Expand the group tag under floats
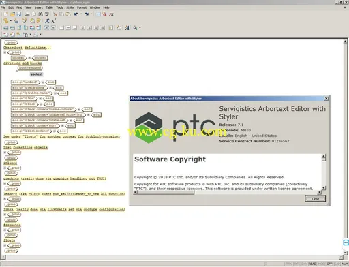Viewport: 349px width, 267px height. click(5, 245)
